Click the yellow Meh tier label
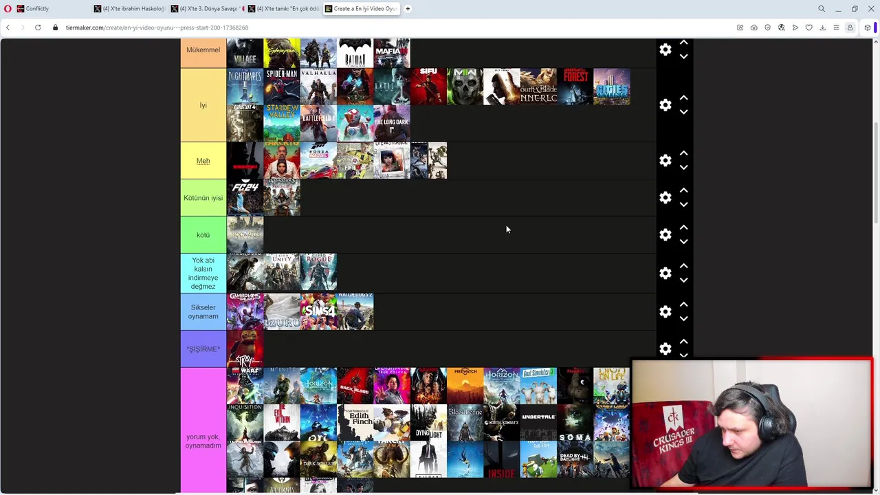The width and height of the screenshot is (880, 495). point(203,161)
